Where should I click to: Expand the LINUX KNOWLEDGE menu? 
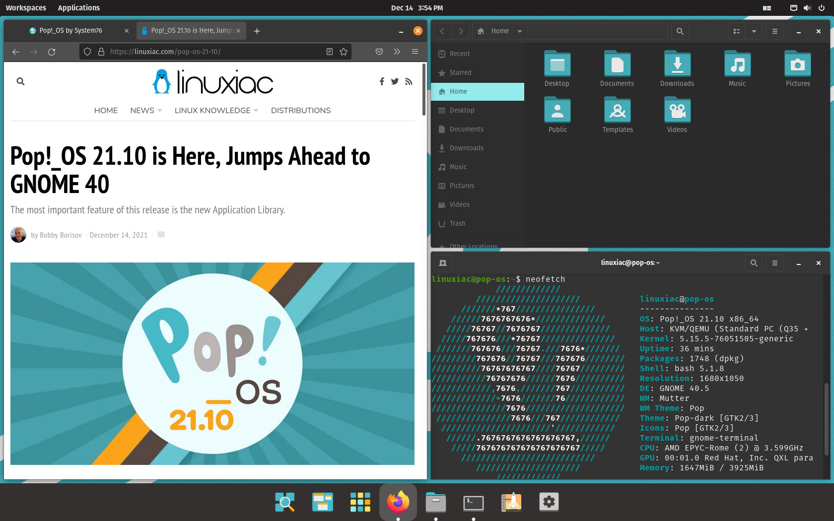216,111
